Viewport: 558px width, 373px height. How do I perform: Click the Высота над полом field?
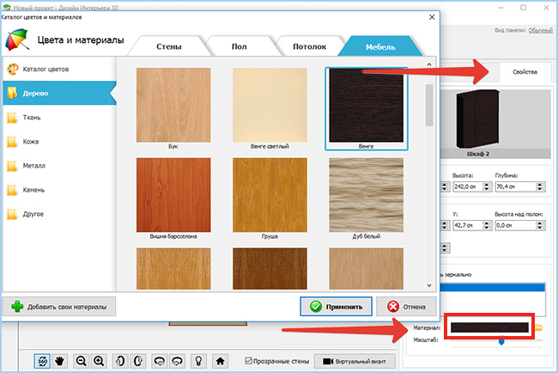click(x=515, y=225)
